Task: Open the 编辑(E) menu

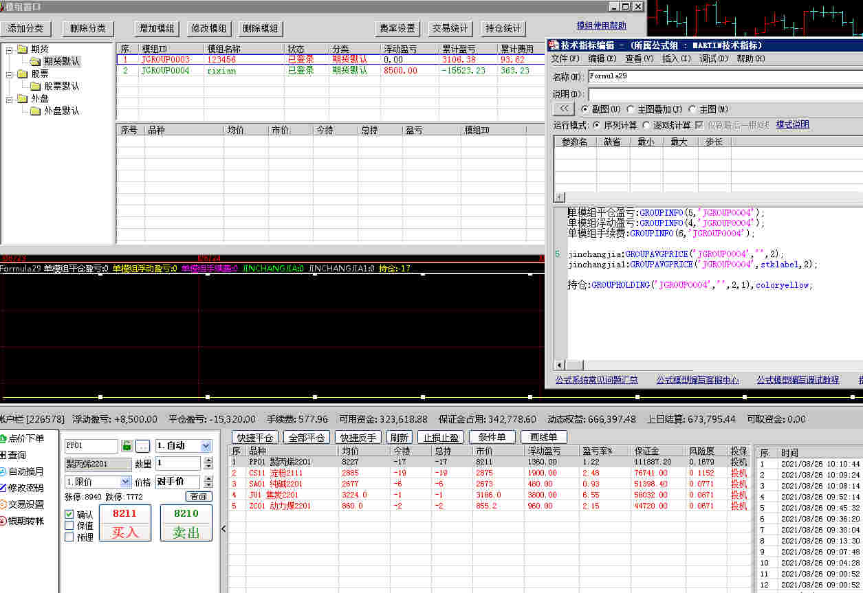Action: (602, 59)
